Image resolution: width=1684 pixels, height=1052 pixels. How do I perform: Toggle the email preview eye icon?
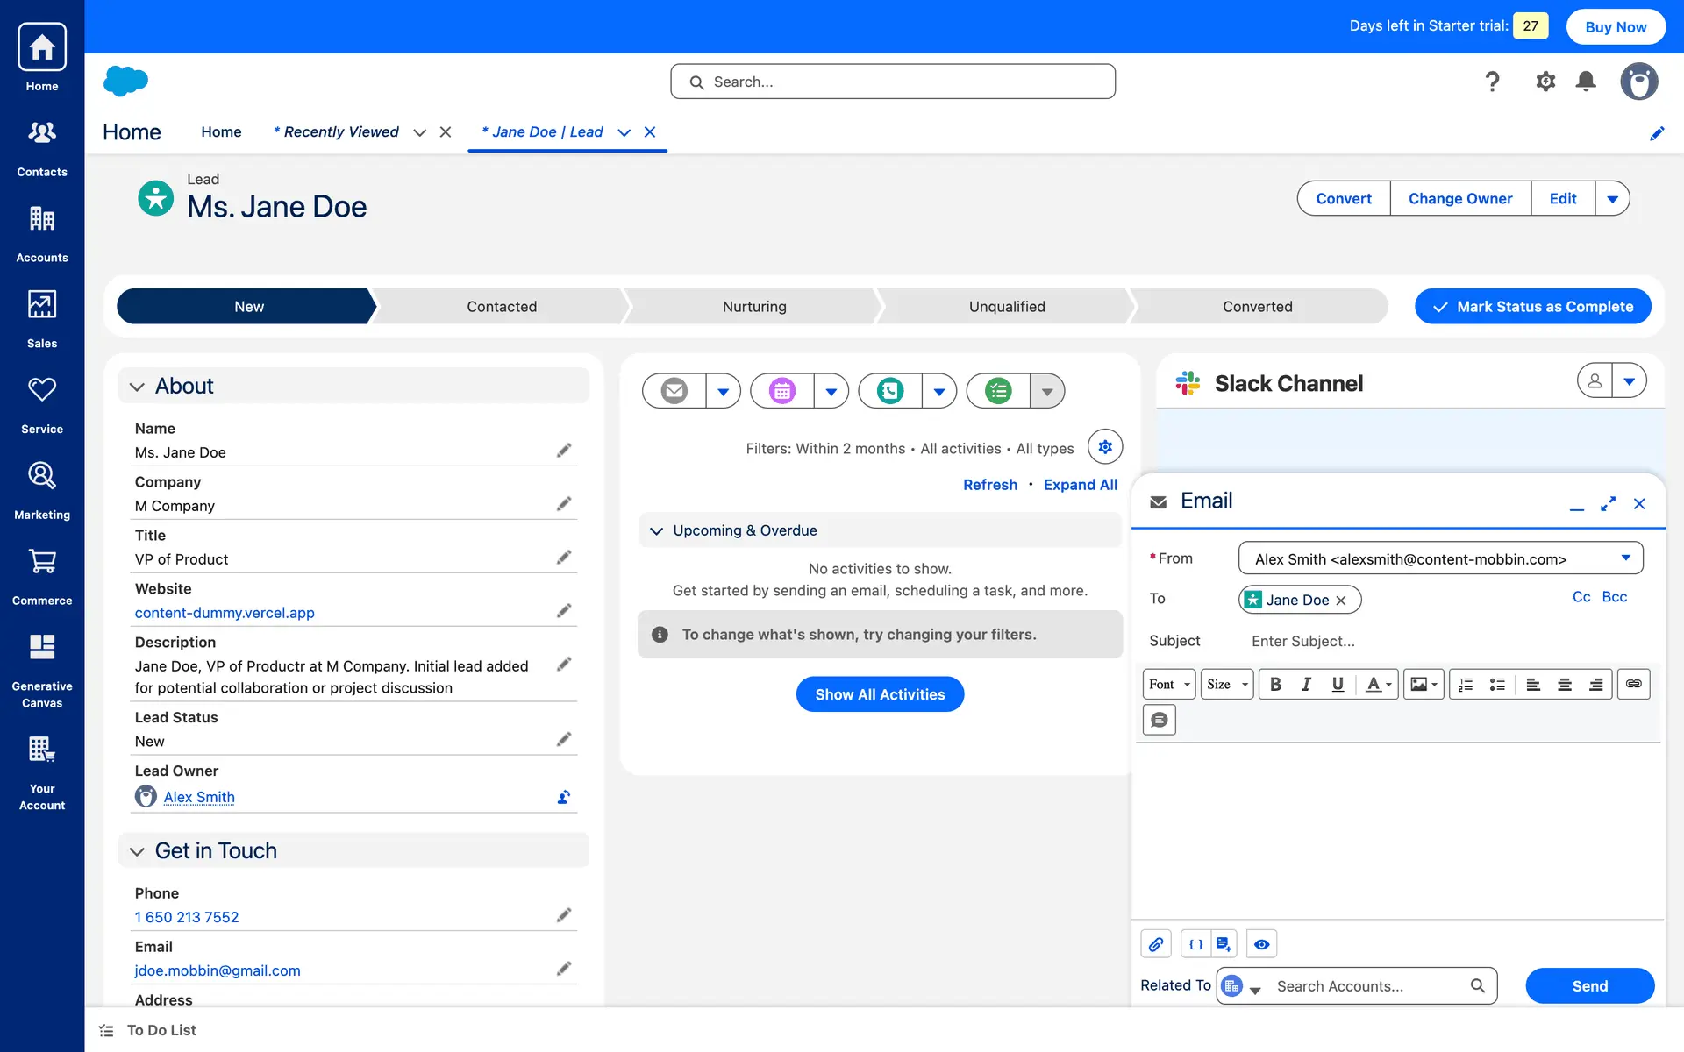pos(1261,944)
